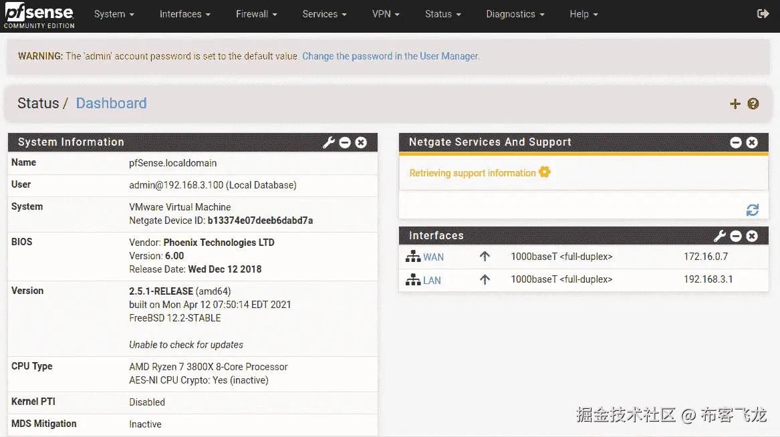Collapse the System Information widget
The height and width of the screenshot is (437, 780).
344,142
